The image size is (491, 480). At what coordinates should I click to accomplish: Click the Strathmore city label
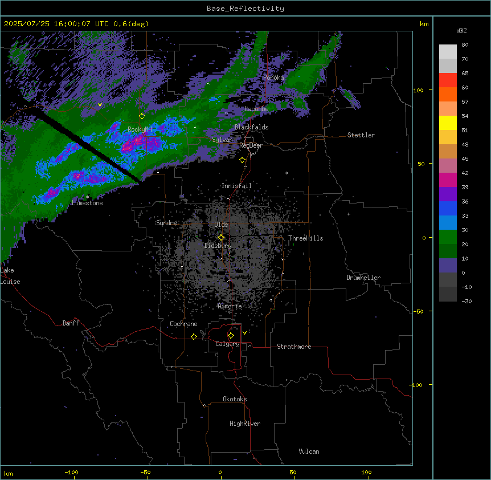[x=294, y=347]
